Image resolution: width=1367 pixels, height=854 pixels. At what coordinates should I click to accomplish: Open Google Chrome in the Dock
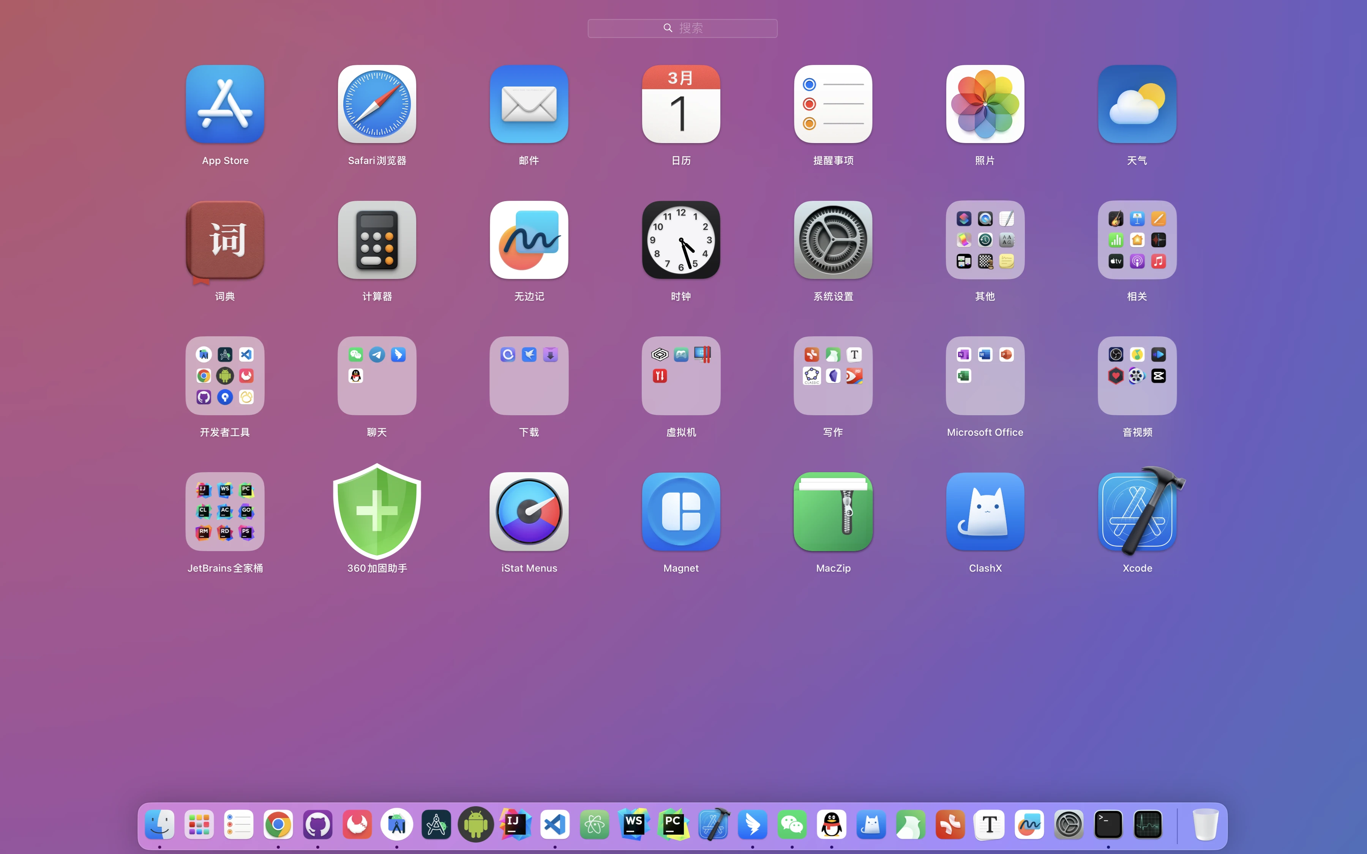(278, 825)
